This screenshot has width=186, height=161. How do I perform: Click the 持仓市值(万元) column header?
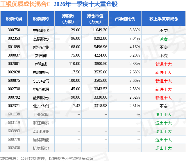pos(95,19)
